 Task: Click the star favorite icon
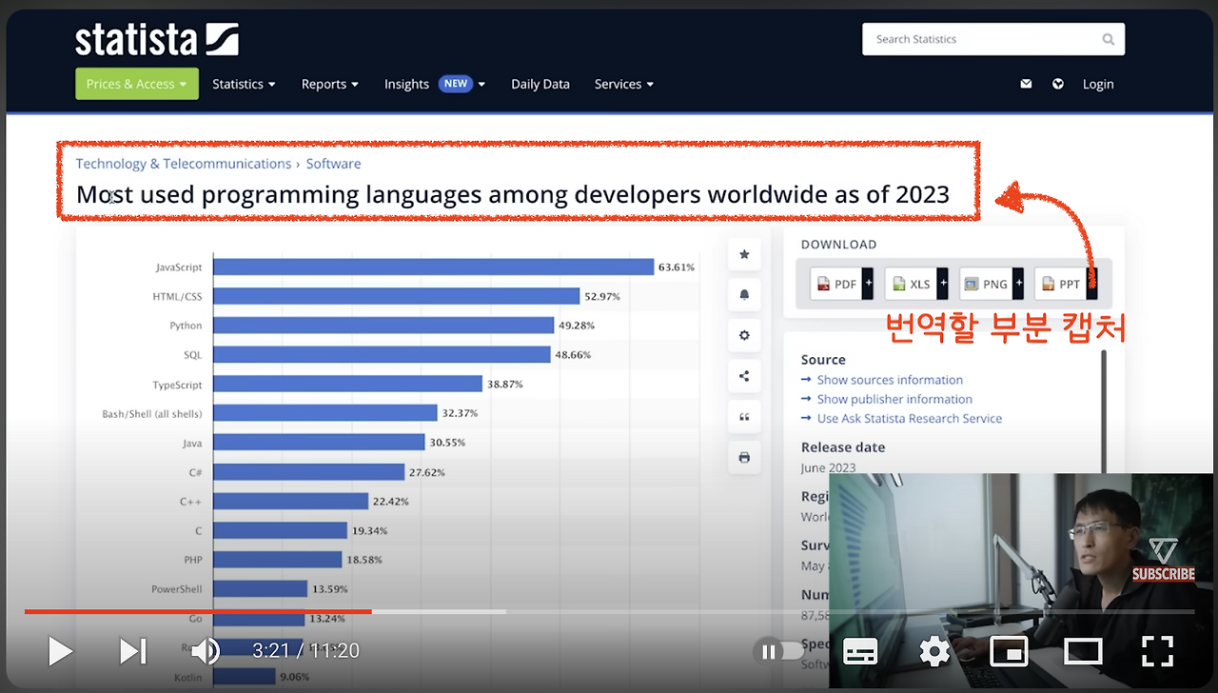coord(744,254)
